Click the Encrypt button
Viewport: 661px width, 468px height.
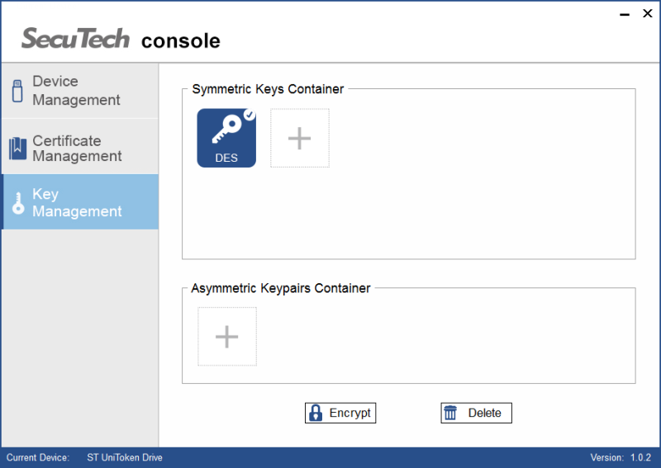340,413
